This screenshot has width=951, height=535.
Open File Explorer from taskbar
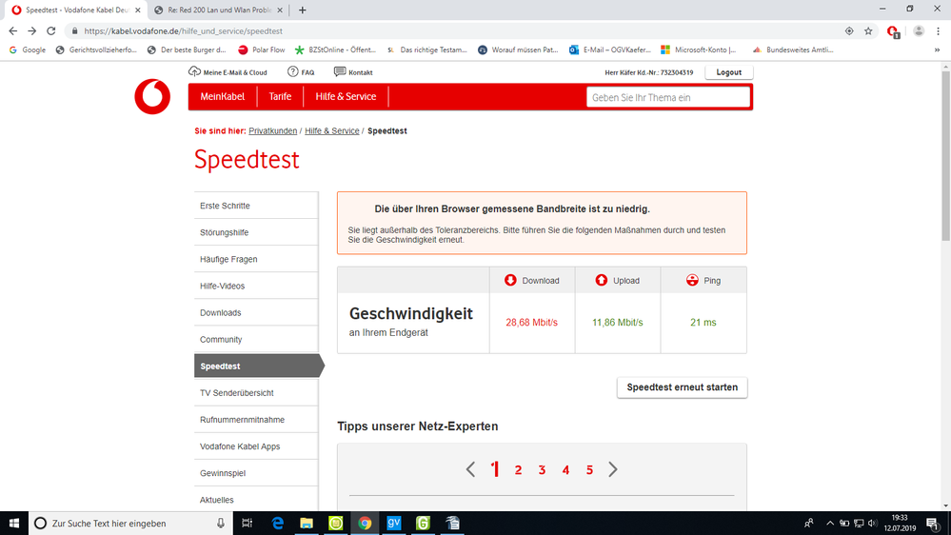[307, 523]
